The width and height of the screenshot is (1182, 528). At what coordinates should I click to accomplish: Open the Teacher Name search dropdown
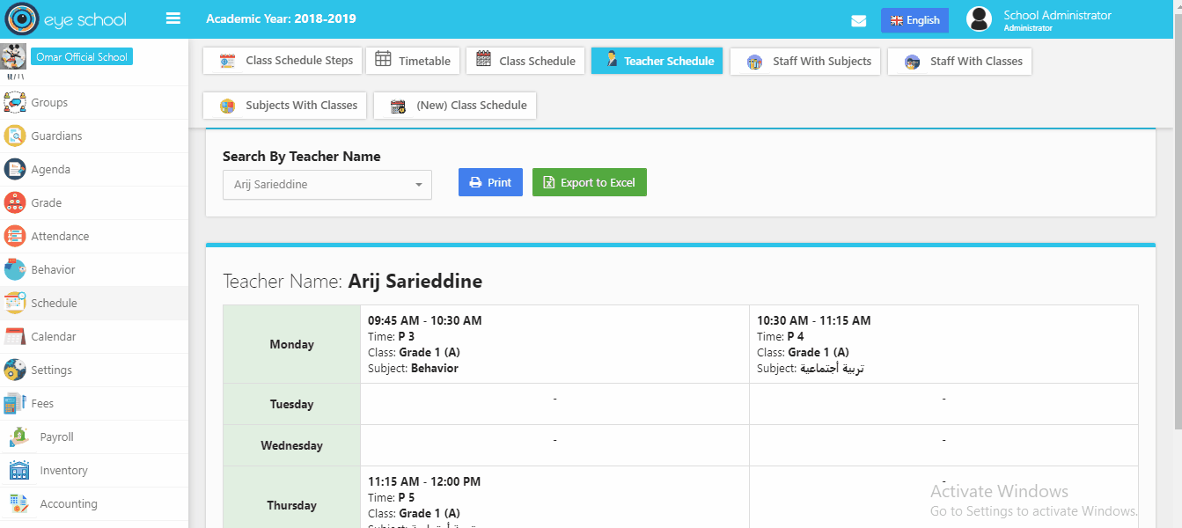327,185
